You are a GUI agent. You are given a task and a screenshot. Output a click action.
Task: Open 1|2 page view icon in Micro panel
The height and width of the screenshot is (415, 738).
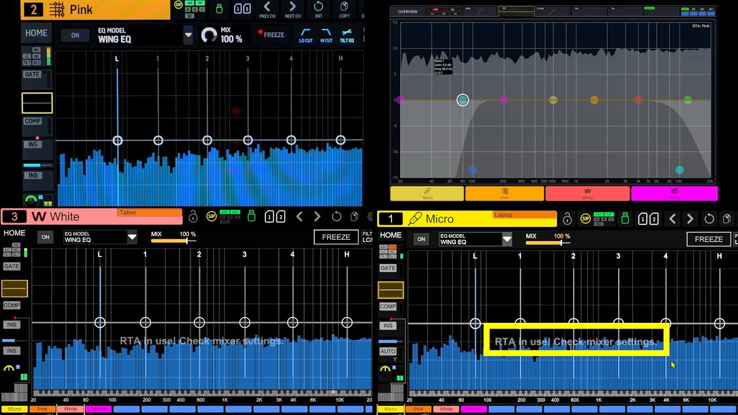(x=648, y=219)
